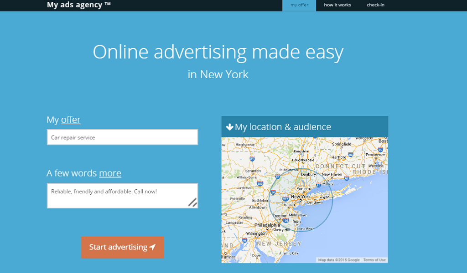Click the I-84 shield near Hartford
Image resolution: width=467 pixels, height=273 pixels.
351,155
